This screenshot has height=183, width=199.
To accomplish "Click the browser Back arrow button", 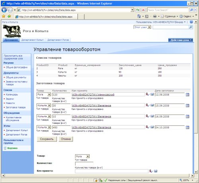I will pyautogui.click(x=4, y=10).
